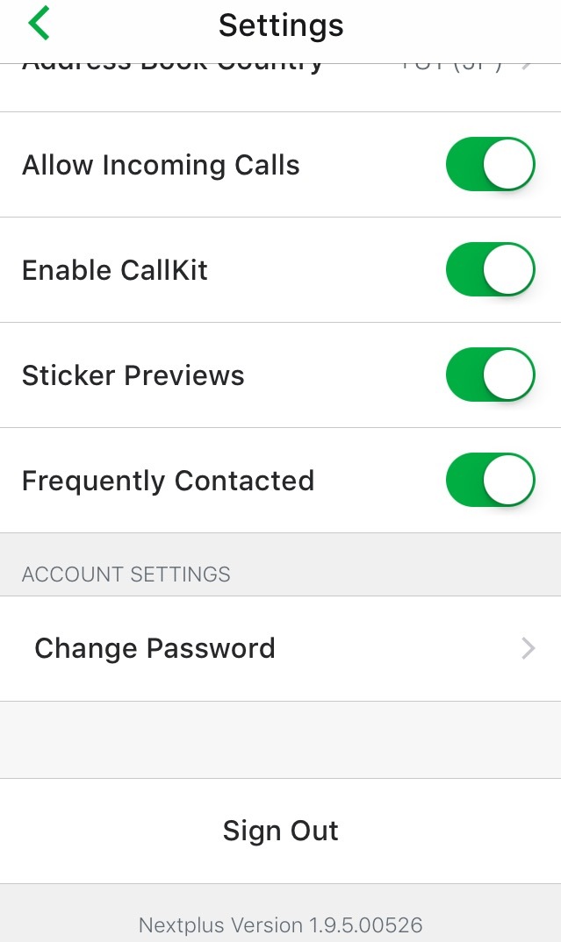Click the Settings title in header
The image size is (561, 942).
pyautogui.click(x=281, y=25)
